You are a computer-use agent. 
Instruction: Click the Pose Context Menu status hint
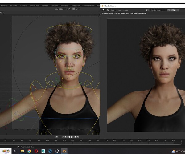point(27,147)
